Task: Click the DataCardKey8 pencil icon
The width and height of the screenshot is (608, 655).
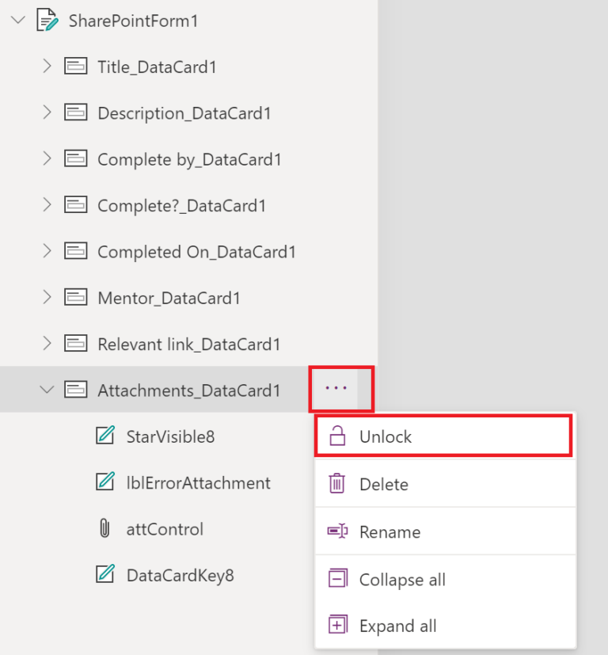Action: tap(105, 574)
